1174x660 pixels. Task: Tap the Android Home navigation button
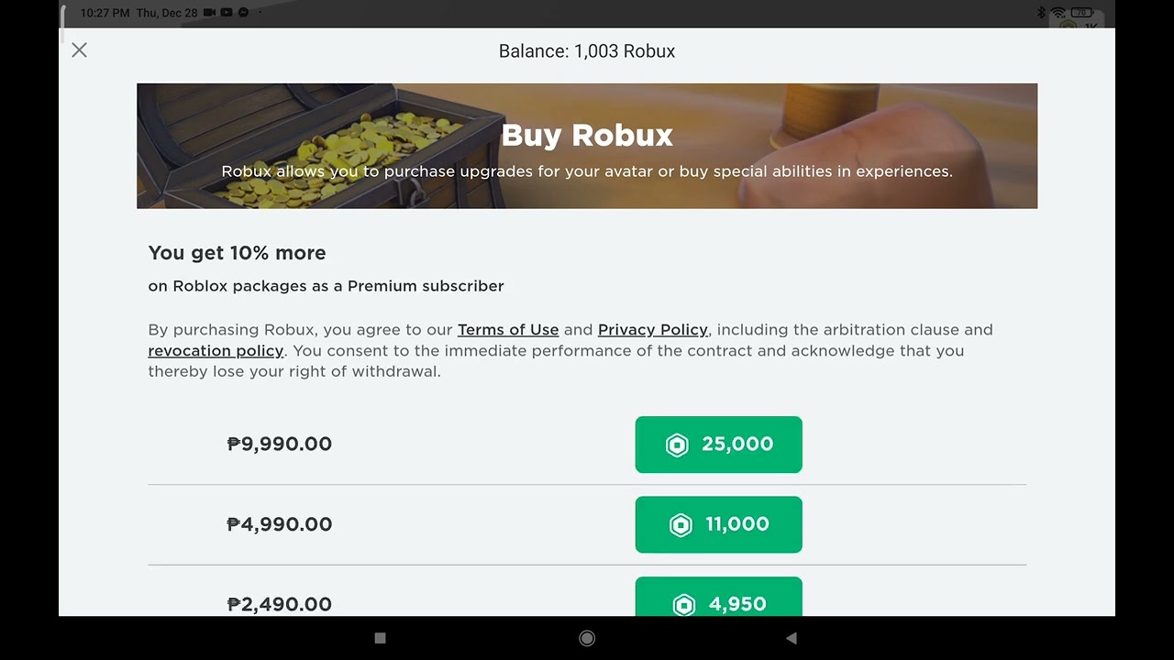coord(587,638)
